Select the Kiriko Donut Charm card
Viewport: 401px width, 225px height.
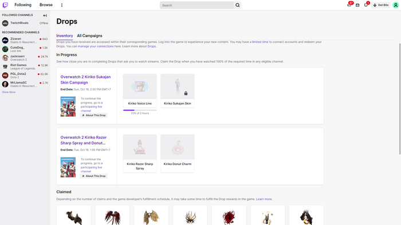178,153
